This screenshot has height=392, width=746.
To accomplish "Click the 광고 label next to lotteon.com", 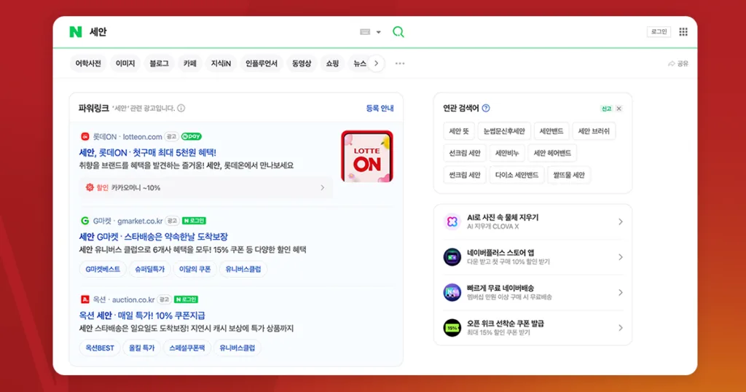I will coord(171,136).
